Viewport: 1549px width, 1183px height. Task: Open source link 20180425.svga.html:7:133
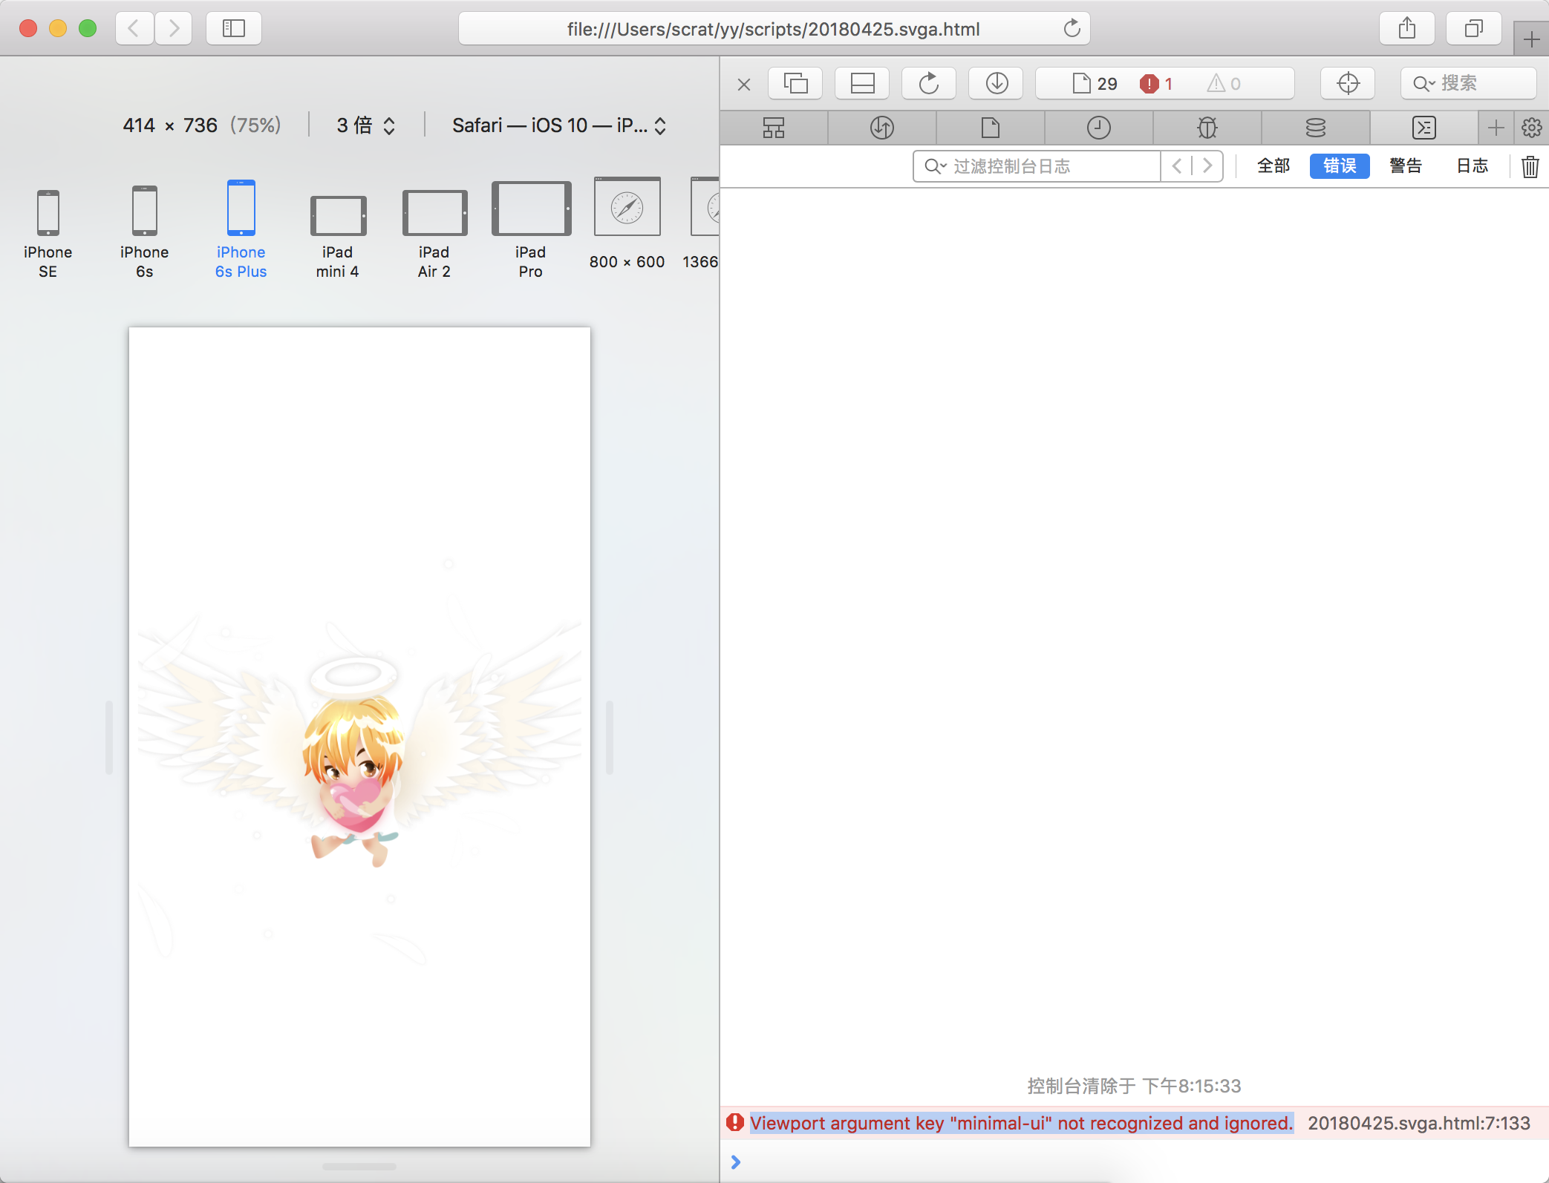(1418, 1123)
